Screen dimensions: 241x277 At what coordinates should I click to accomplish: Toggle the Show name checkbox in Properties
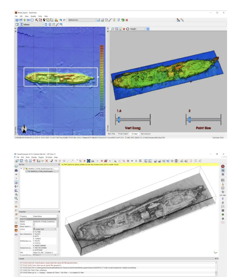click(34, 227)
